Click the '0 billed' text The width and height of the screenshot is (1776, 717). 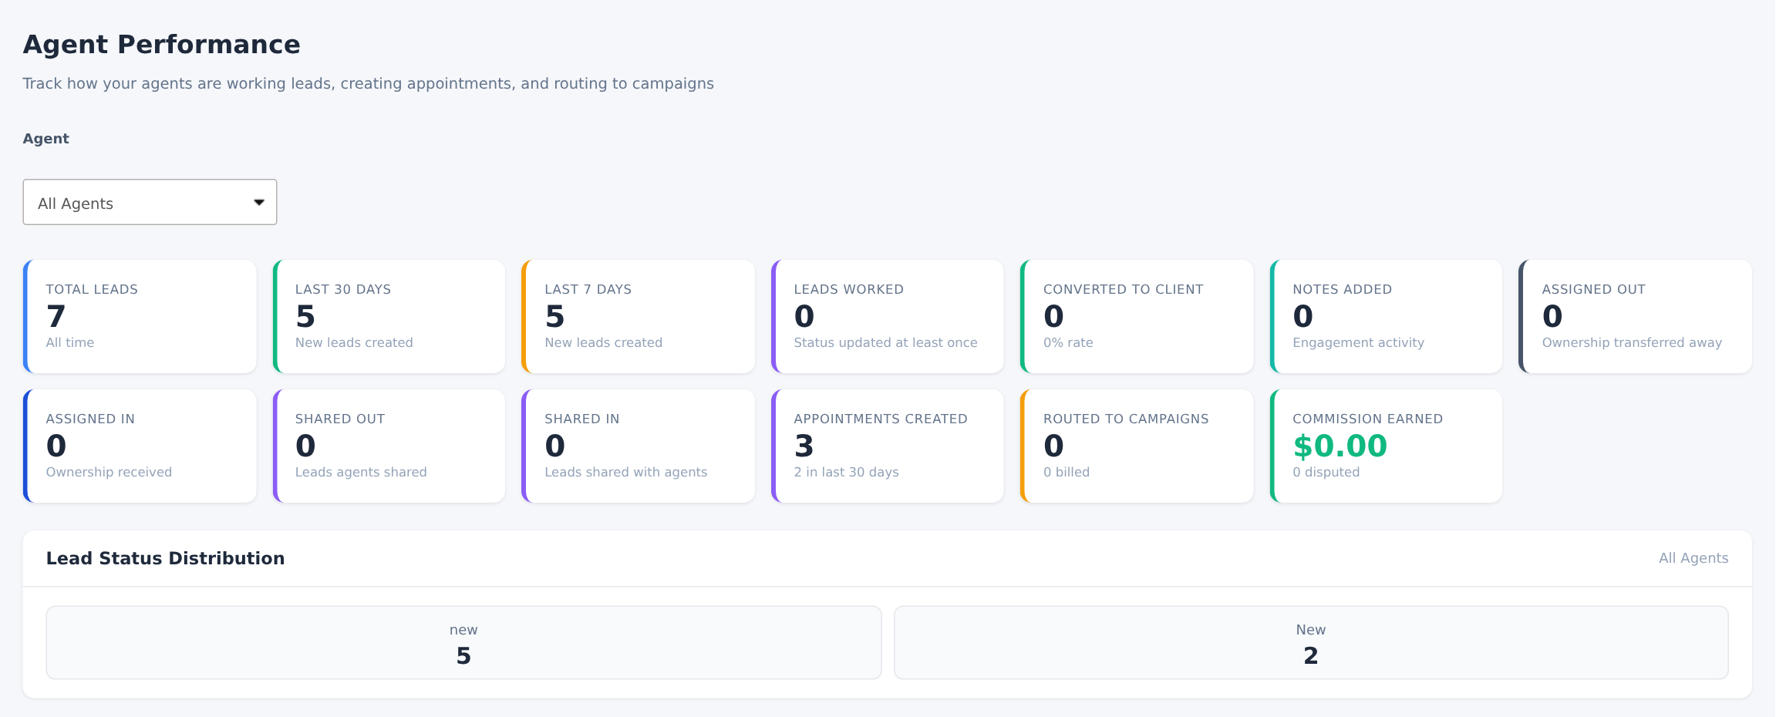1066,472
